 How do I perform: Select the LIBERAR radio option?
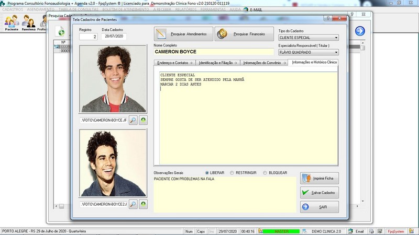207,173
